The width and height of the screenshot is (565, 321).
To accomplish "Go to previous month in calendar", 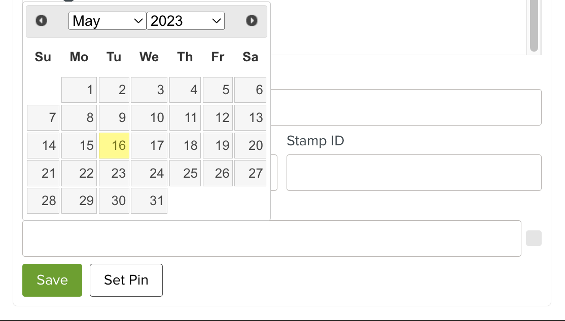I will point(41,21).
